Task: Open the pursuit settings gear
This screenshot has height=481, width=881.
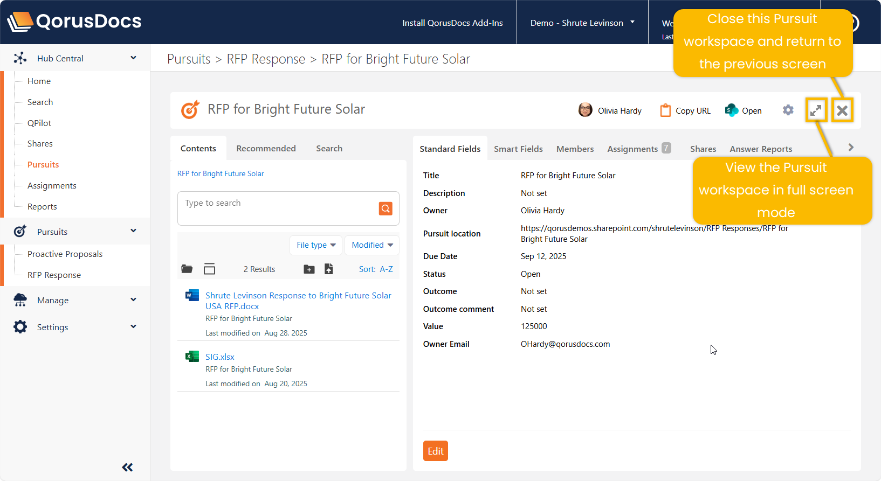Action: pos(788,110)
